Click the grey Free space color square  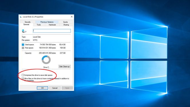click(23, 48)
